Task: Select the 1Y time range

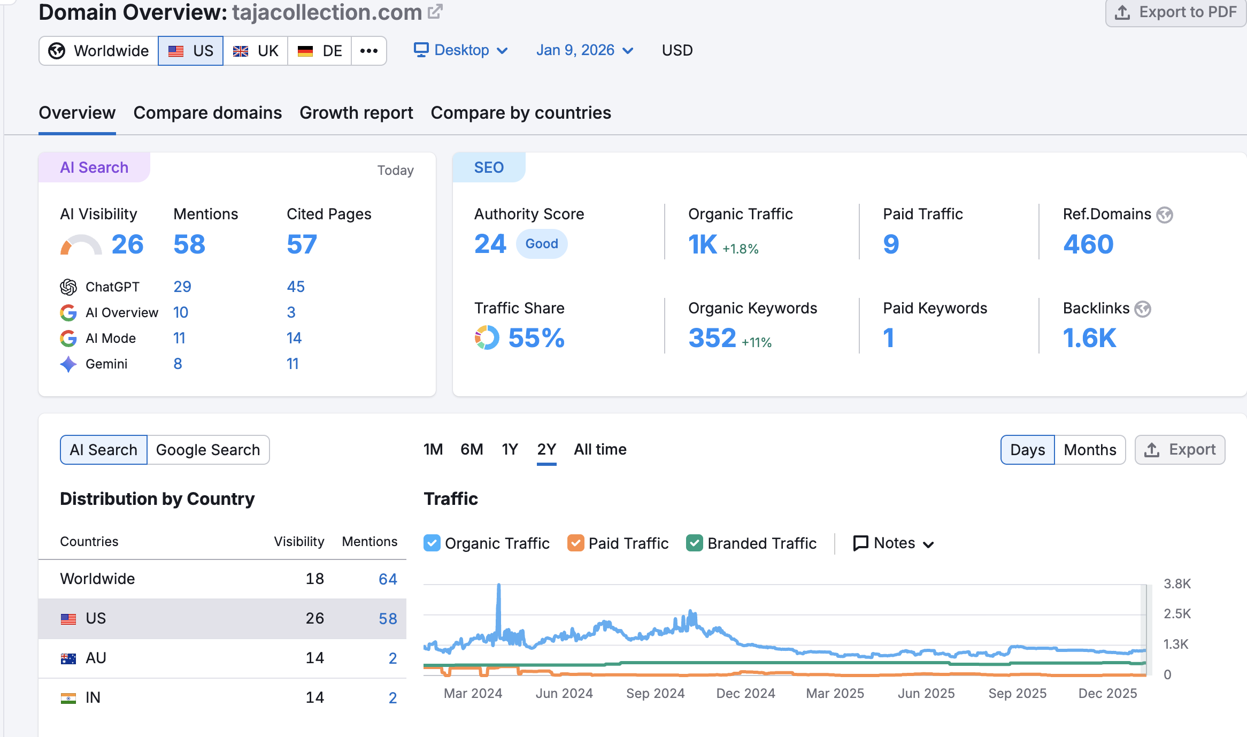Action: [510, 449]
